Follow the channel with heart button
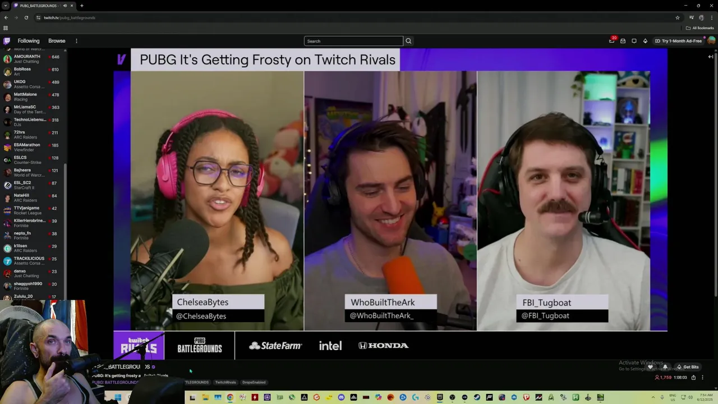The image size is (718, 404). click(651, 367)
